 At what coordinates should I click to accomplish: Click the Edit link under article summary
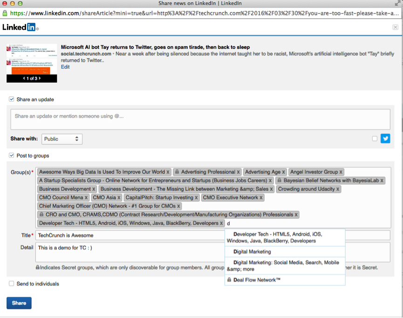tap(65, 67)
